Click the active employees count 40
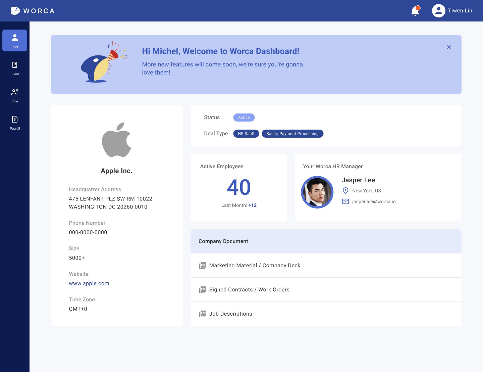The width and height of the screenshot is (483, 372). [x=239, y=187]
